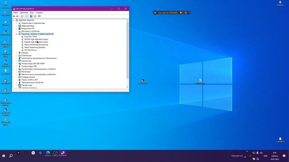Click the Рабочий стол taskbar toolbar label
The image size is (289, 162).
click(x=237, y=156)
